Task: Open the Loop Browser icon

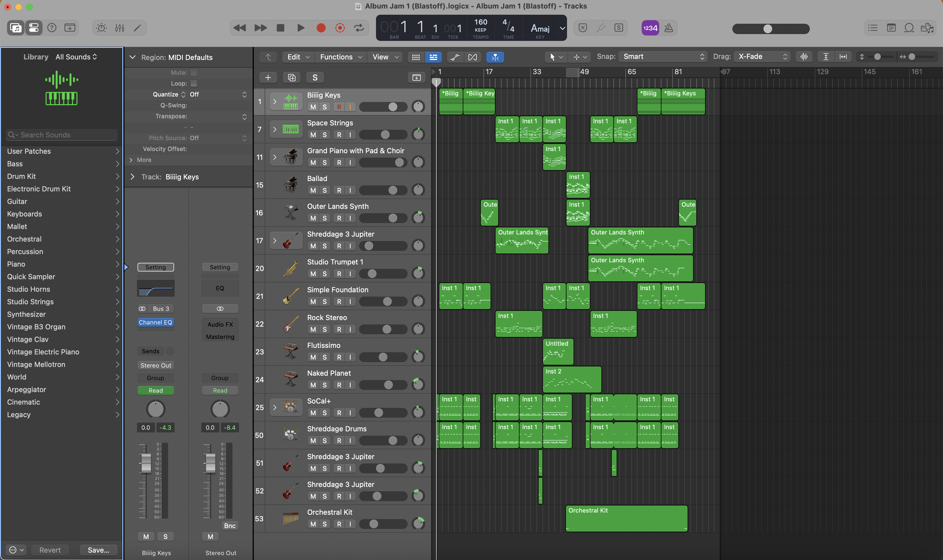Action: 909,28
